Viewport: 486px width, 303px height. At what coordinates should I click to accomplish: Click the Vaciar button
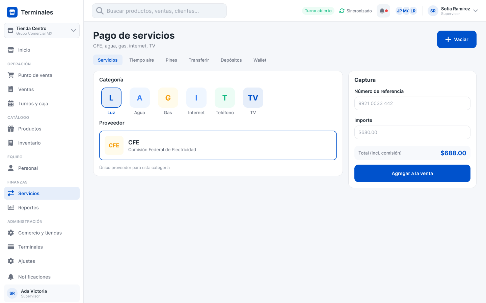click(457, 39)
